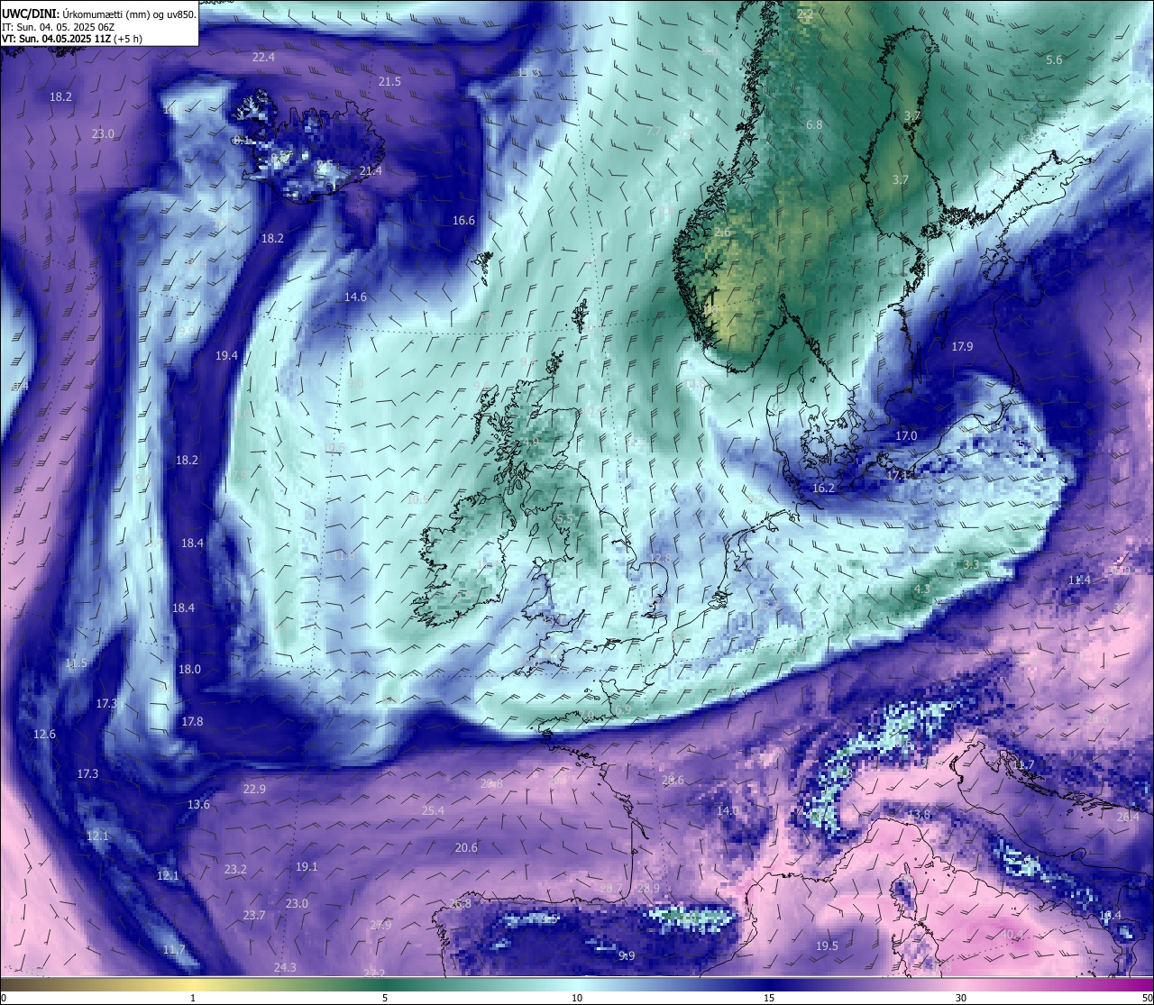1154x1005 pixels.
Task: Click the 22.9 map value
Action: point(254,789)
